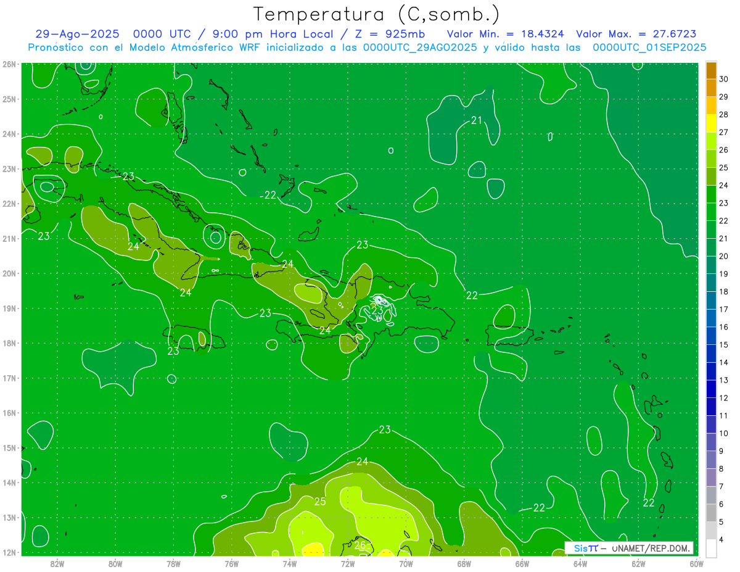This screenshot has width=740, height=572.
Task: Click the "25" contour label on the map
Action: point(320,501)
